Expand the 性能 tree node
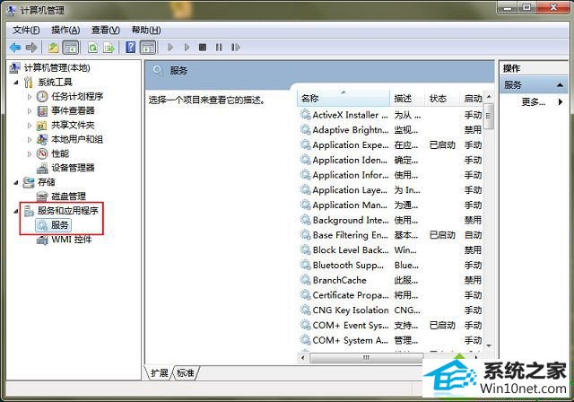The width and height of the screenshot is (574, 402). pos(30,153)
